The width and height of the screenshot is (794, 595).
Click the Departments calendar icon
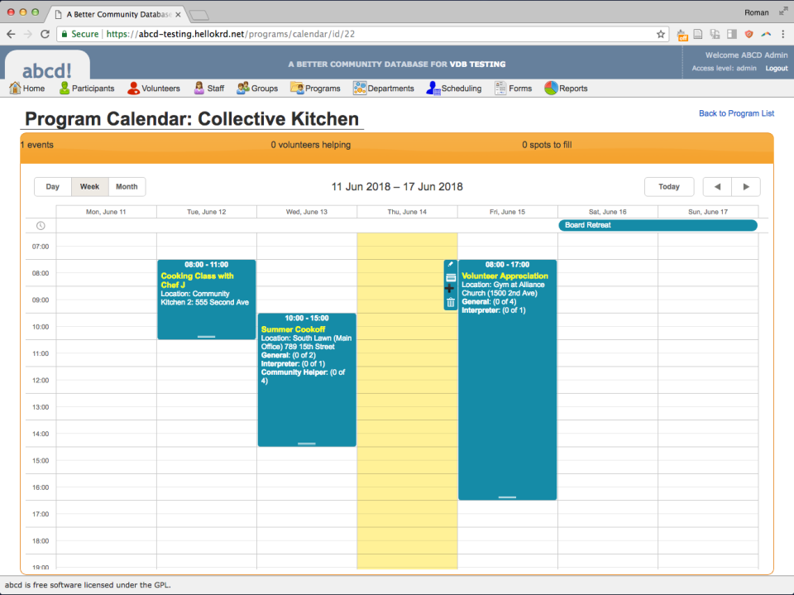tap(358, 88)
